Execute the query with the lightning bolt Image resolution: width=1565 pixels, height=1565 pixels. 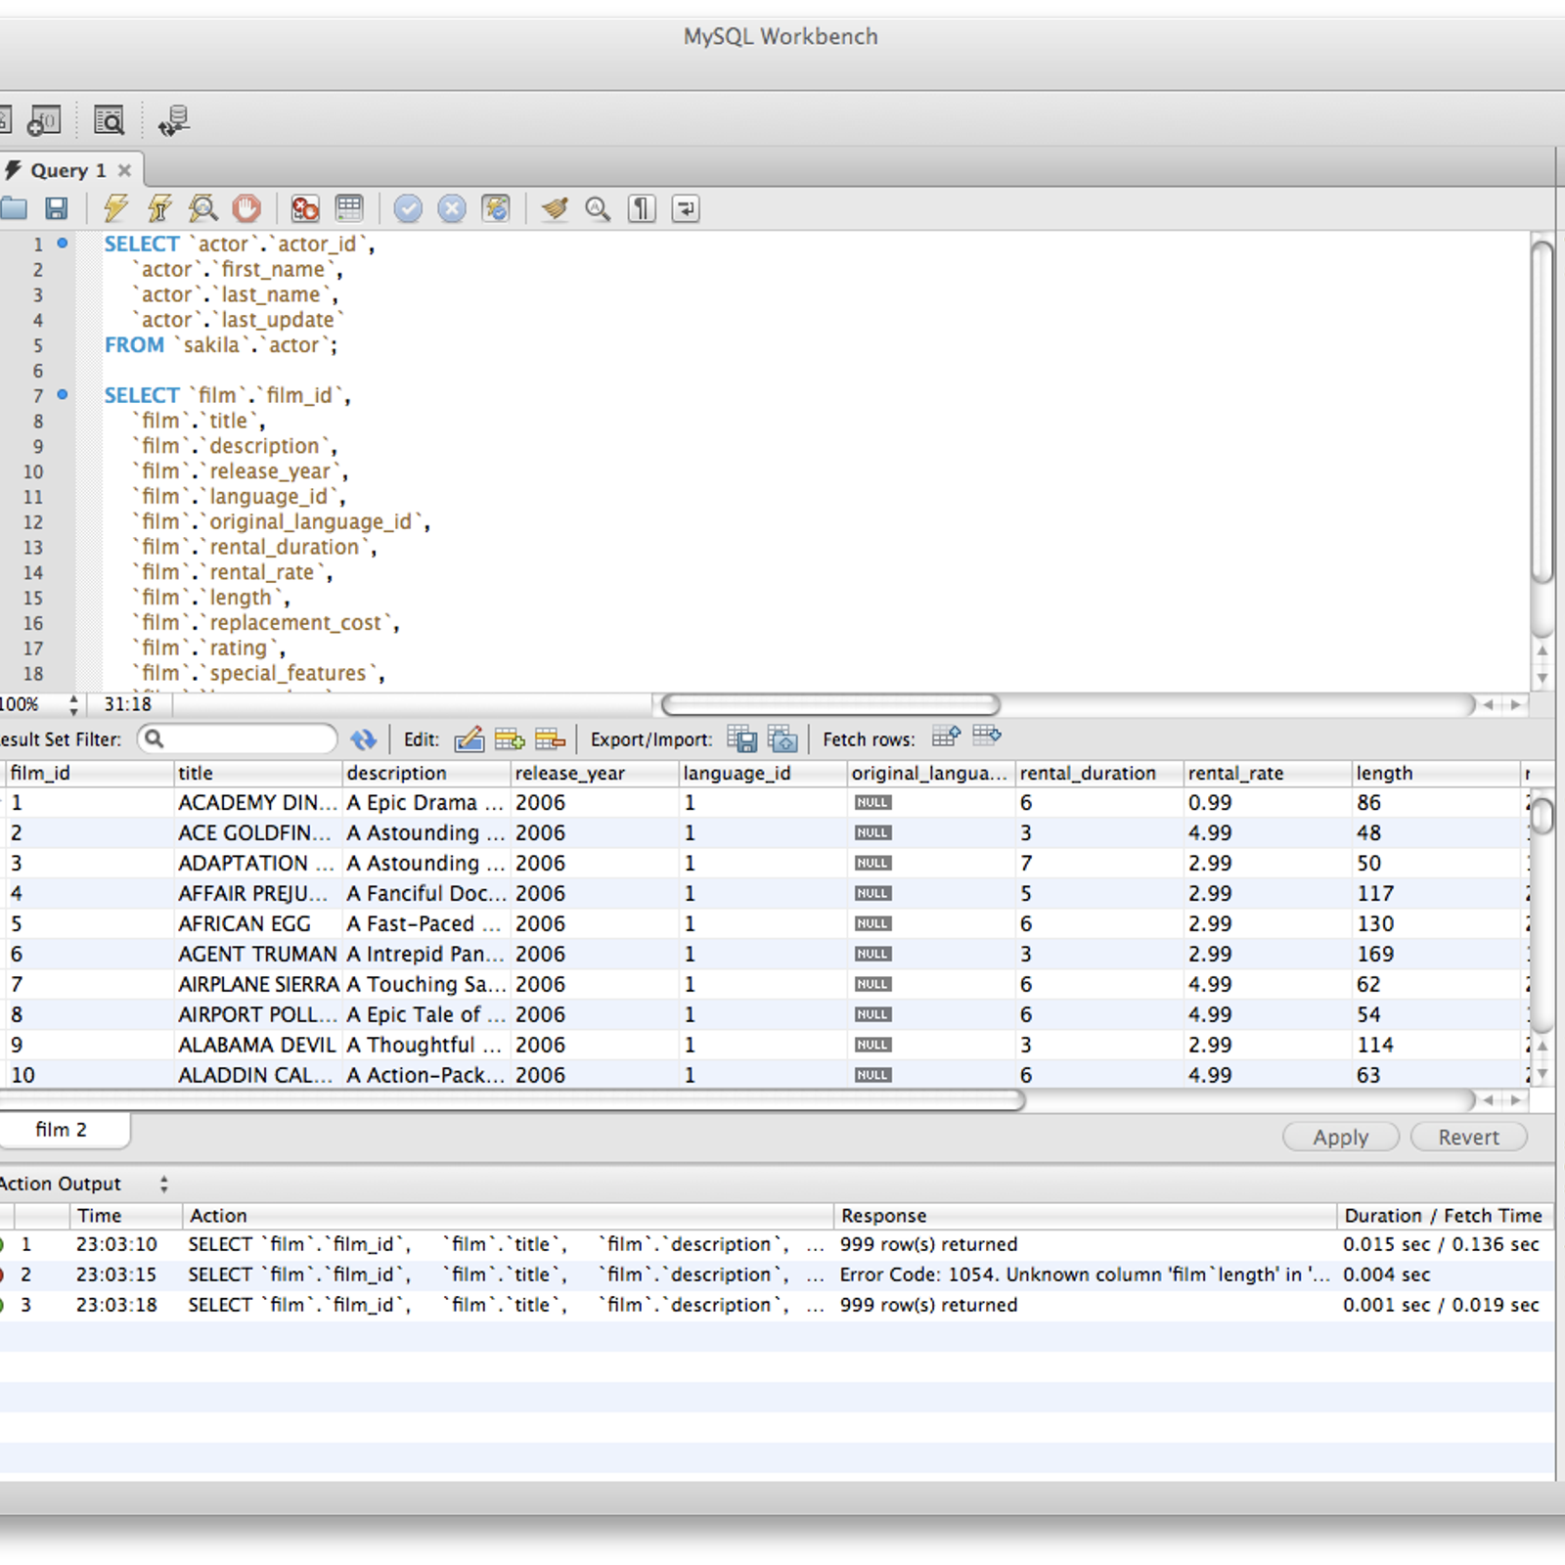coord(116,208)
